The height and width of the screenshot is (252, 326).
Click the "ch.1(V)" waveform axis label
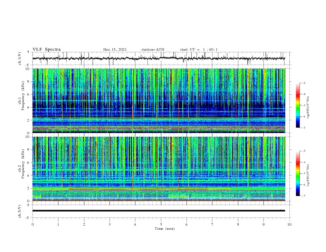pyautogui.click(x=20, y=58)
